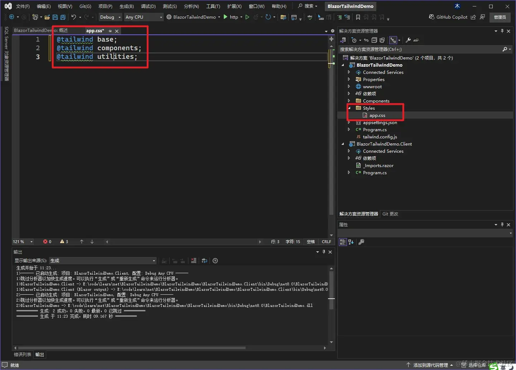Toggle auto-hide pin on Properties panel

tap(502, 225)
